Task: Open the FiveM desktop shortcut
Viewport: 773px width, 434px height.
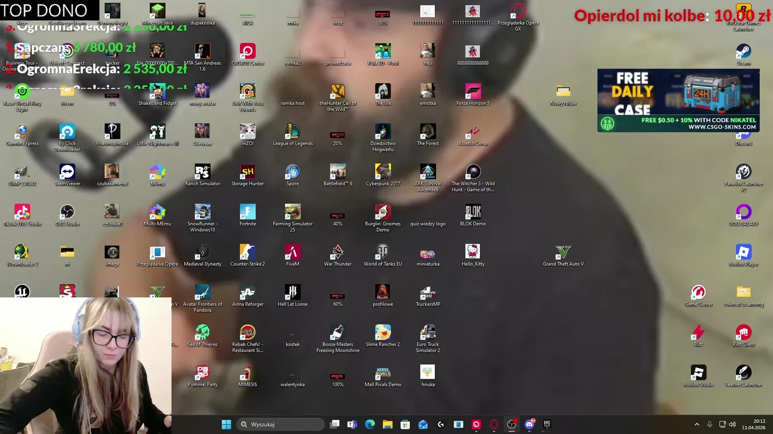Action: (292, 256)
